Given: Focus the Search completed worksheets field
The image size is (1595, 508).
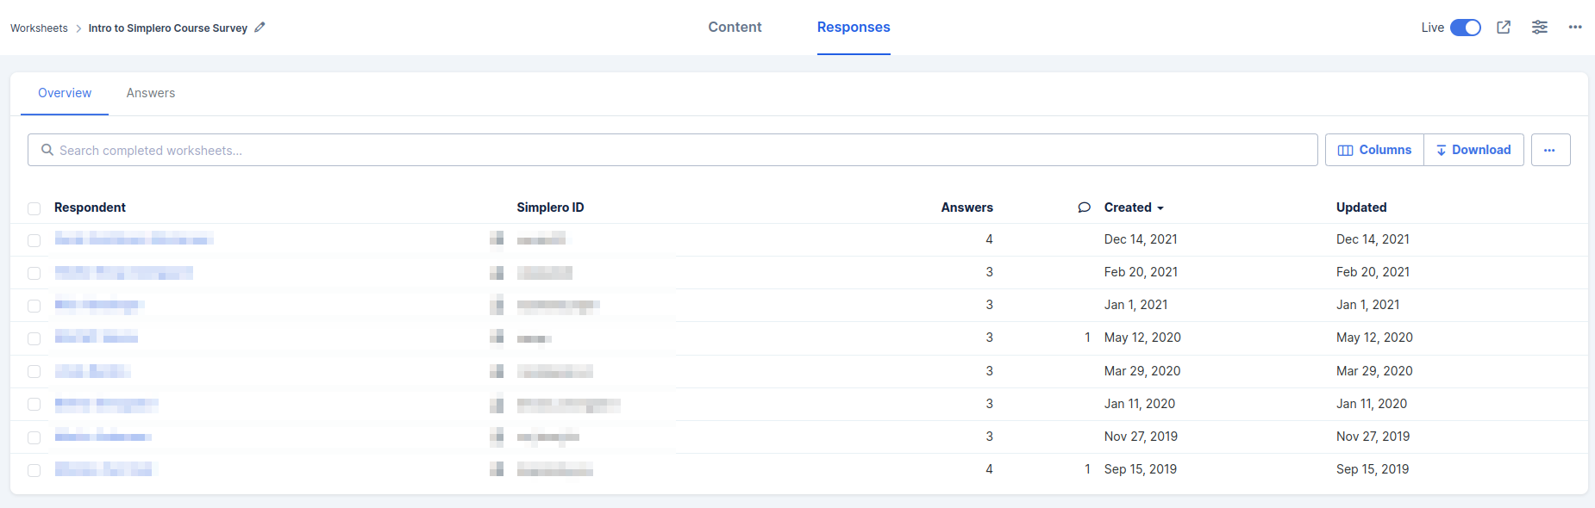Looking at the screenshot, I should (x=672, y=150).
